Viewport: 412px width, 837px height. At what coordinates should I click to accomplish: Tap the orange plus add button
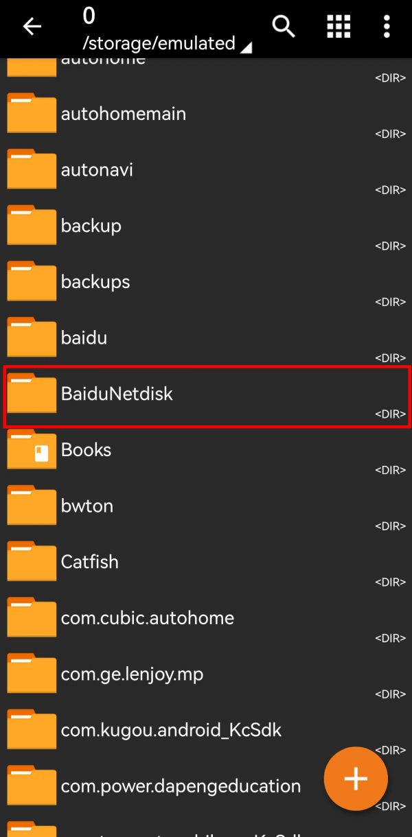(x=356, y=779)
